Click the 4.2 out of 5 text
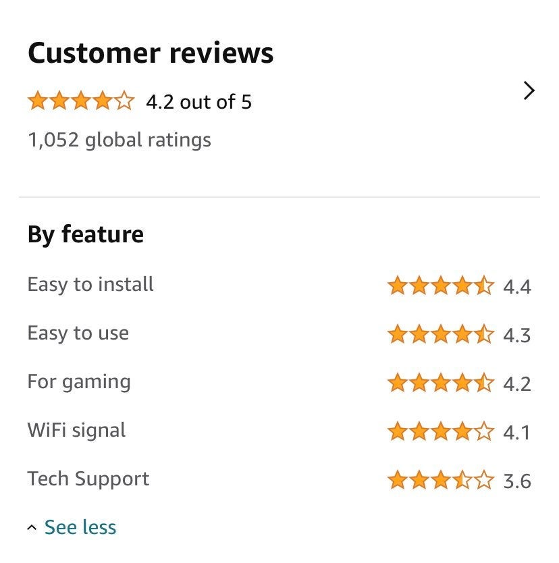Screen dimensions: 559x563 (199, 102)
